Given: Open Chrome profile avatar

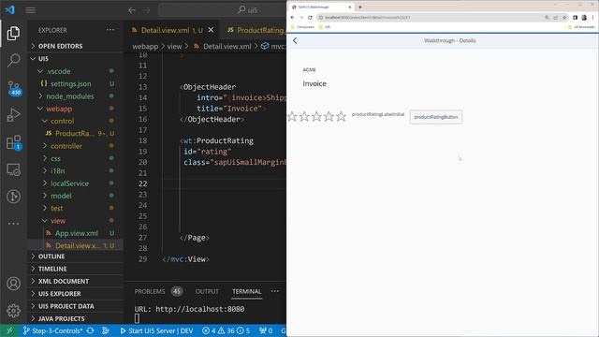Looking at the screenshot, I should pos(584,17).
